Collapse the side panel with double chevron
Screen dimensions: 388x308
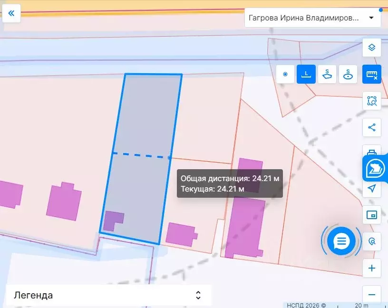point(11,13)
